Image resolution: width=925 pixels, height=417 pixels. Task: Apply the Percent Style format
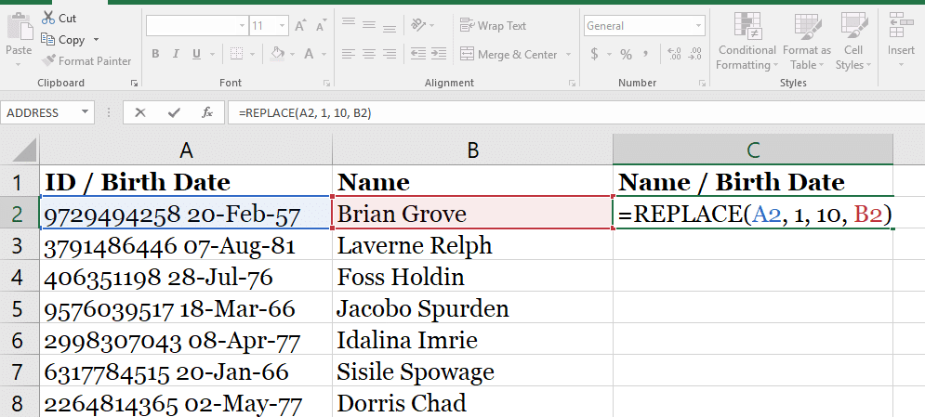coord(626,54)
